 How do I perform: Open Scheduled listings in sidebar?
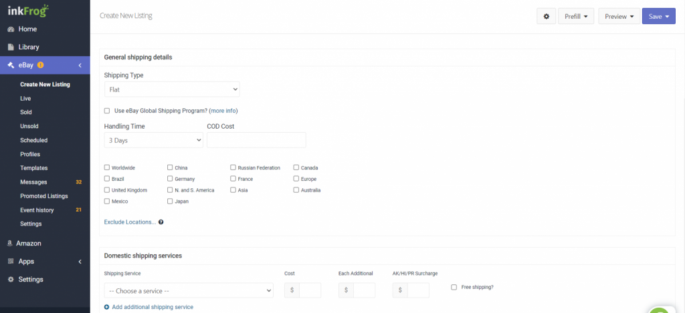pyautogui.click(x=33, y=140)
